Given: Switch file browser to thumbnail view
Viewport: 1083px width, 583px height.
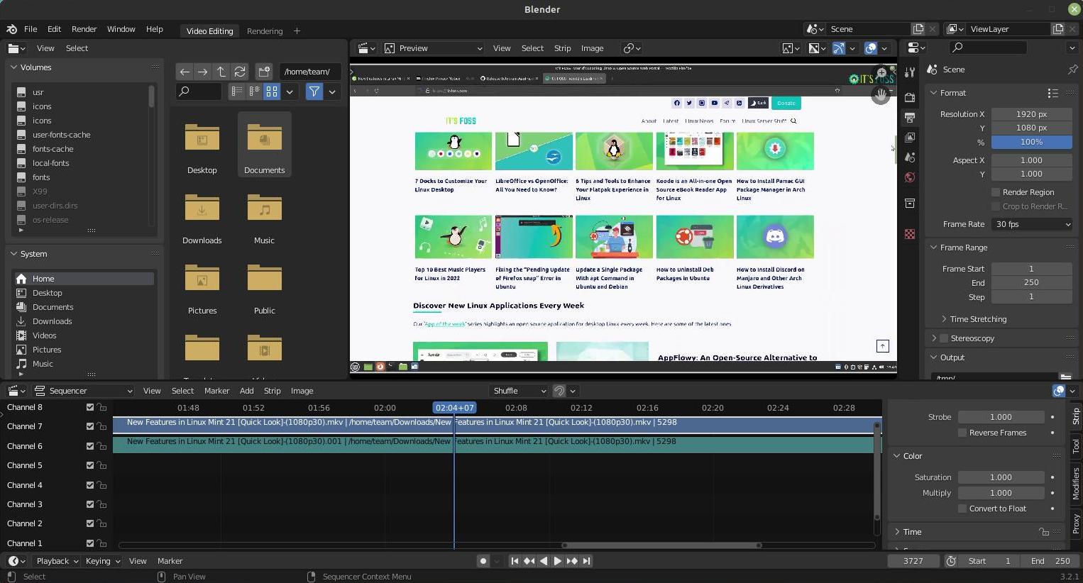Looking at the screenshot, I should (x=272, y=91).
